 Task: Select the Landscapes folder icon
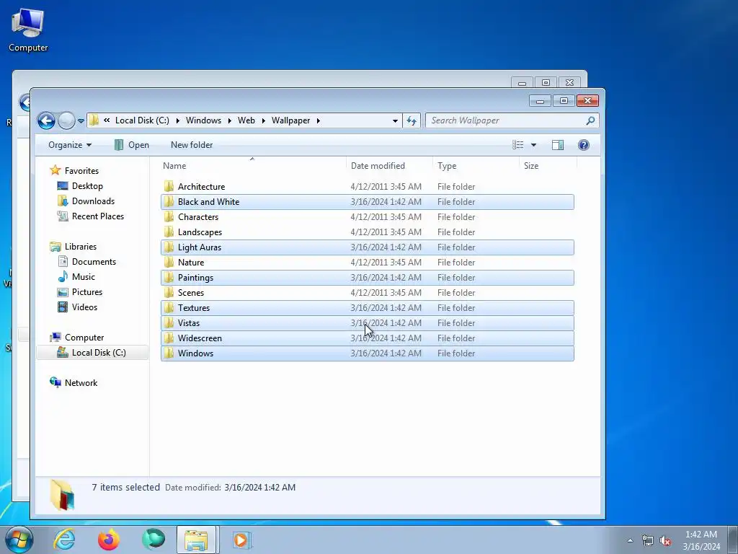click(169, 232)
